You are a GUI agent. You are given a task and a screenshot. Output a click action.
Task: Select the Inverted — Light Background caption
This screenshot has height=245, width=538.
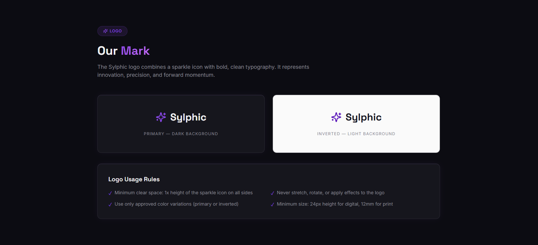pyautogui.click(x=356, y=134)
